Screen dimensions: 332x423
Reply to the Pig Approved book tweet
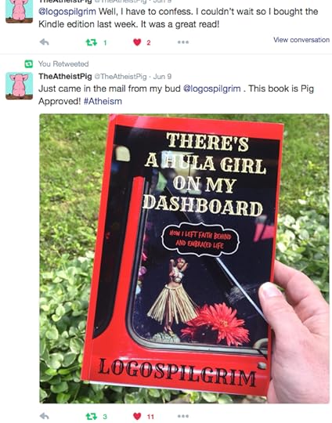(44, 416)
